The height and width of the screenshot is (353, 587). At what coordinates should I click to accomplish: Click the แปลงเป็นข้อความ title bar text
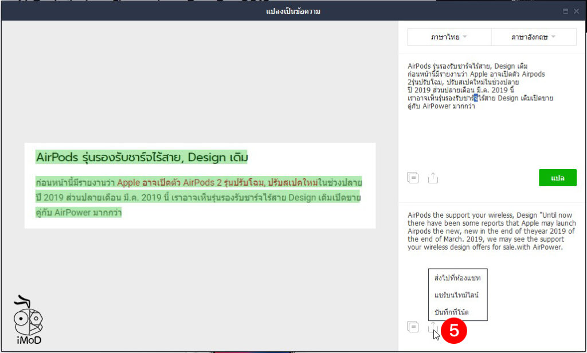(293, 10)
